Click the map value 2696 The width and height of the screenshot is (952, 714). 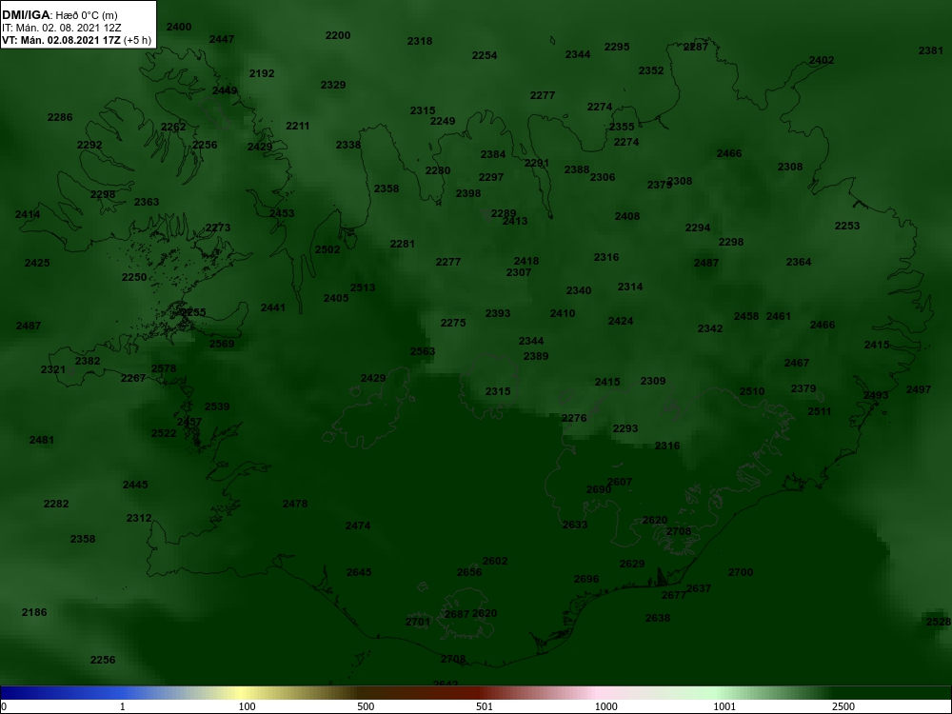[x=586, y=579]
